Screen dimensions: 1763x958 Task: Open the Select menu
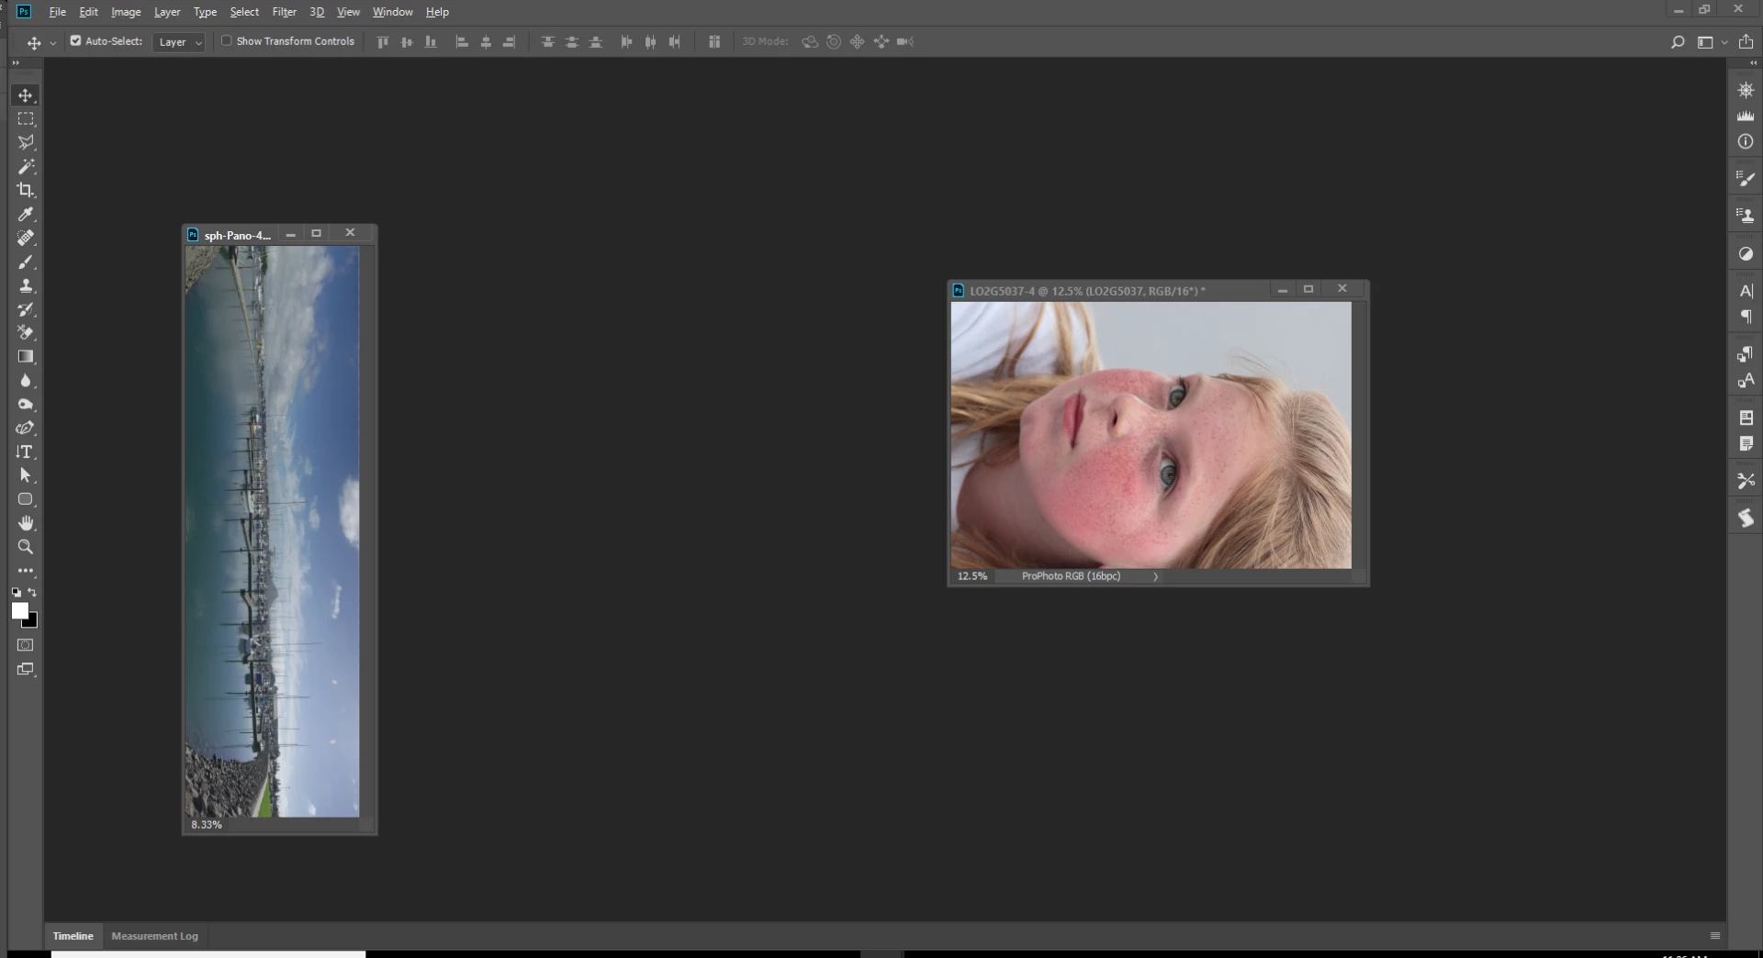pos(244,12)
